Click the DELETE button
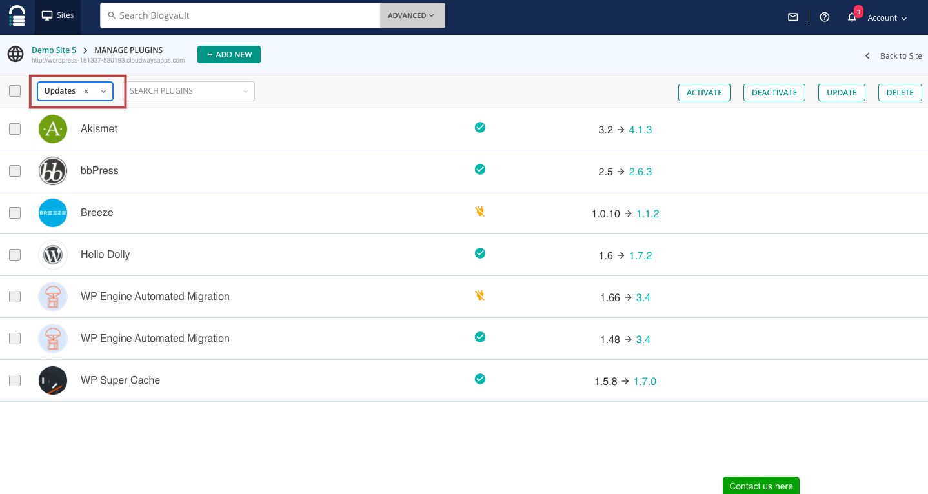The image size is (928, 494). click(x=900, y=92)
